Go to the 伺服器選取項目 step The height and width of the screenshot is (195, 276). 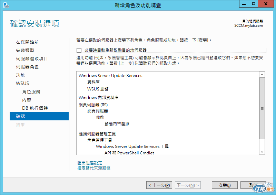point(32,58)
